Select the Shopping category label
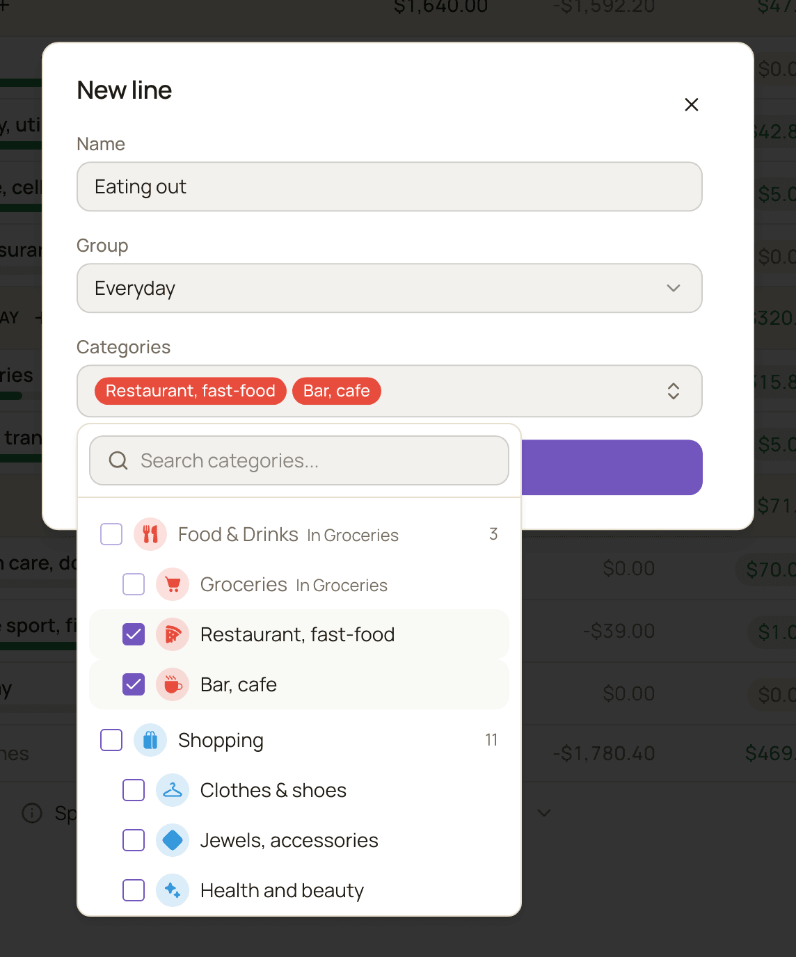The width and height of the screenshot is (796, 957). point(221,740)
